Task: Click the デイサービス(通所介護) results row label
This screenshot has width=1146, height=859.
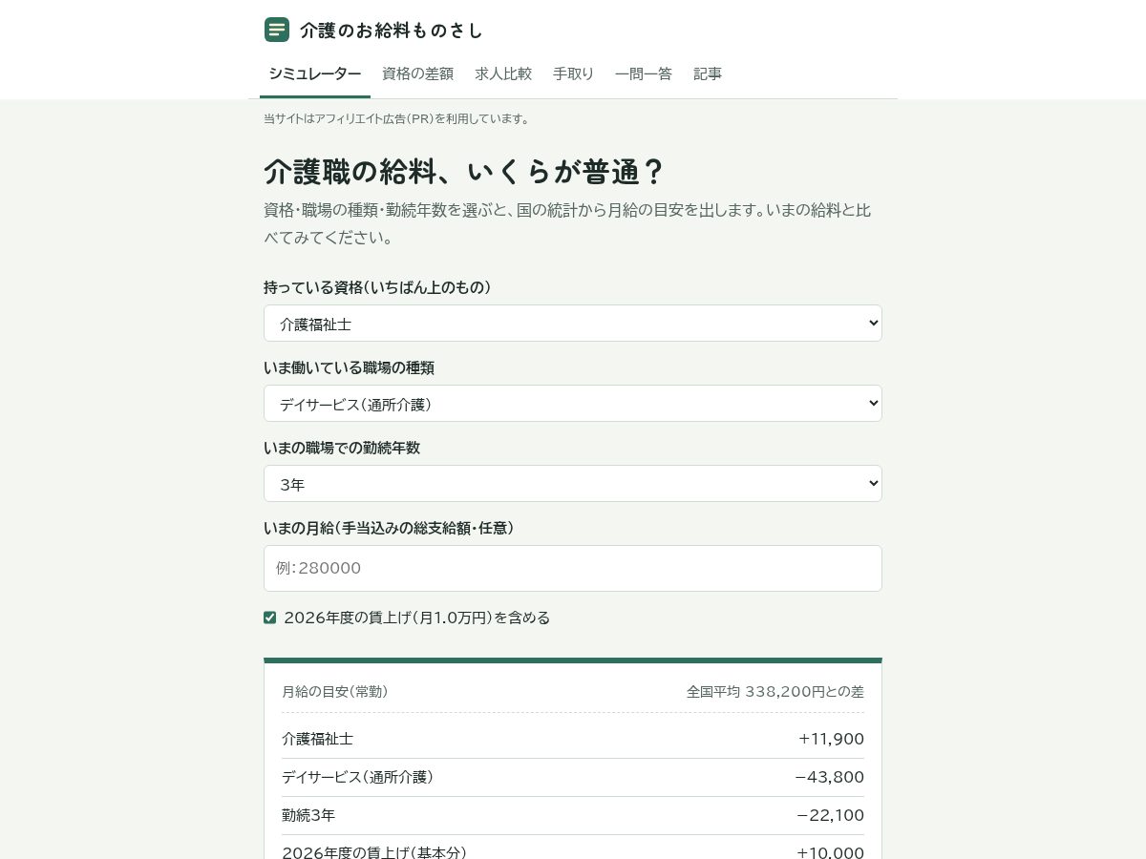Action: click(x=358, y=777)
